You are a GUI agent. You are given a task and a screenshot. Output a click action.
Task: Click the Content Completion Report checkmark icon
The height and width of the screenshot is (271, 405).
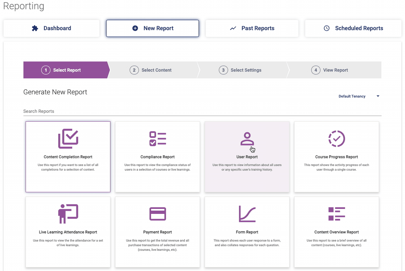pos(68,139)
